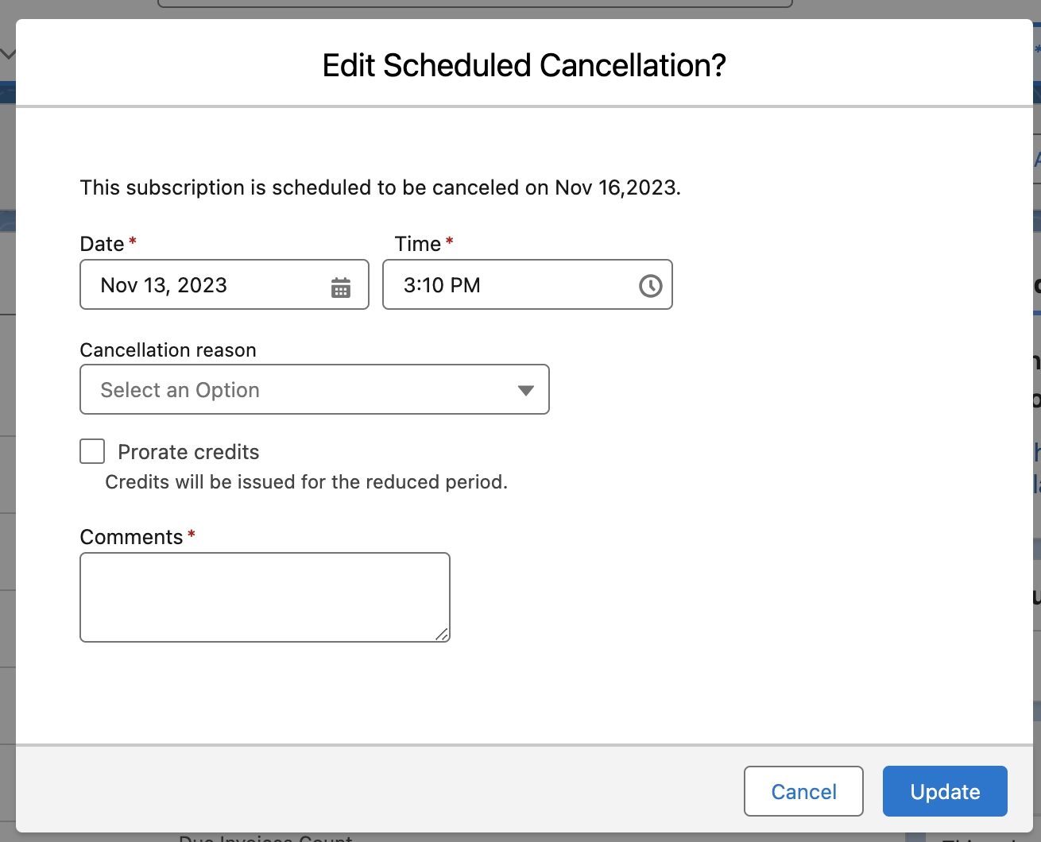Click the Date field showing Nov 13, 2023
Image resolution: width=1041 pixels, height=842 pixels.
pos(207,285)
